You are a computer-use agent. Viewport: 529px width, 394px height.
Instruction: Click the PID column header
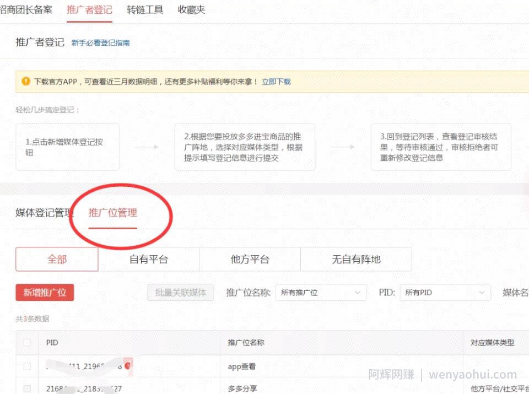[x=52, y=342]
